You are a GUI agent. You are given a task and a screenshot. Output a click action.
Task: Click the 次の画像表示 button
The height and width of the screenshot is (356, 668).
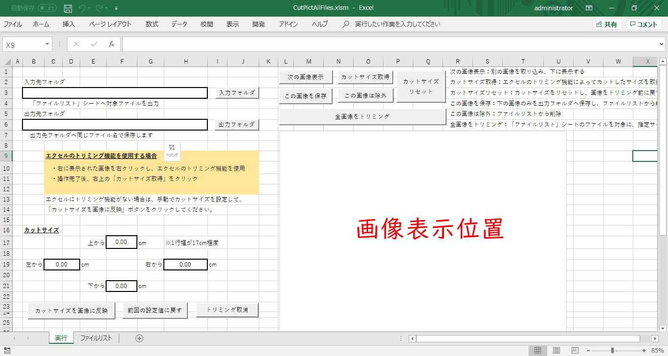[x=306, y=77]
